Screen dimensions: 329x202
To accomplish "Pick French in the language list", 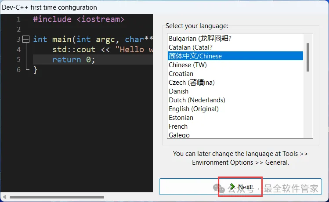I will pos(235,126).
